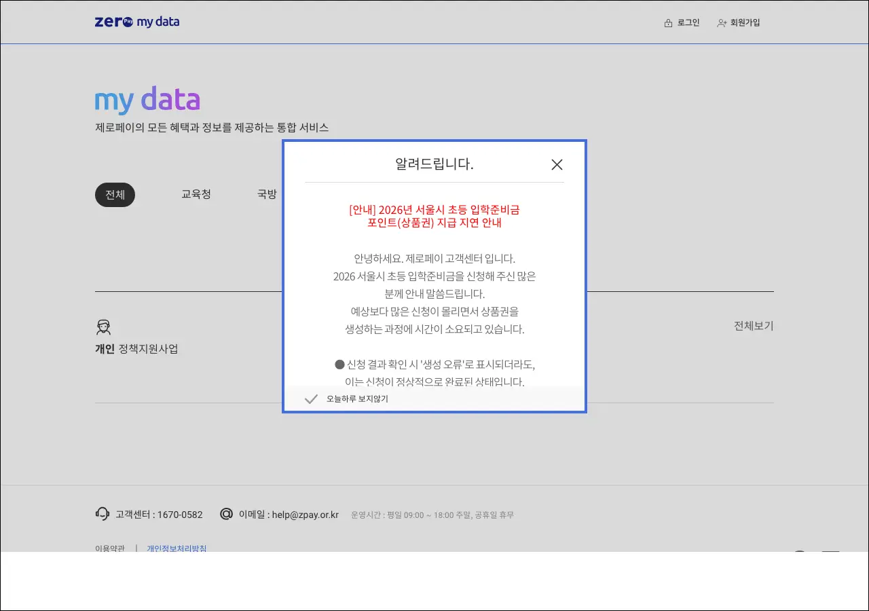Click the add-user icon beside 회원가입
Viewport: 869px width, 611px height.
click(722, 23)
